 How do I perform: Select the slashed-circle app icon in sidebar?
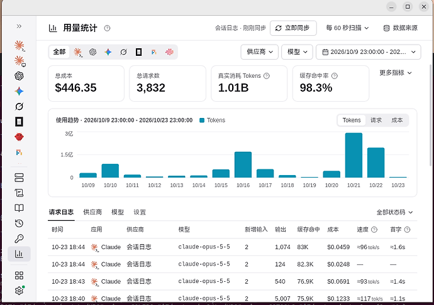point(19,106)
